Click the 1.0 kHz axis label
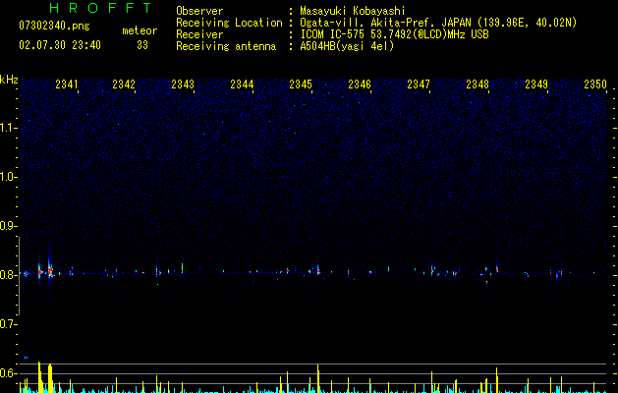The image size is (618, 393). point(8,177)
